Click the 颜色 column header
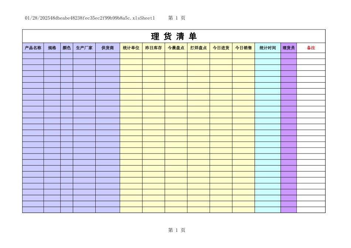Image resolution: width=351 pixels, height=248 pixels. tap(67, 47)
